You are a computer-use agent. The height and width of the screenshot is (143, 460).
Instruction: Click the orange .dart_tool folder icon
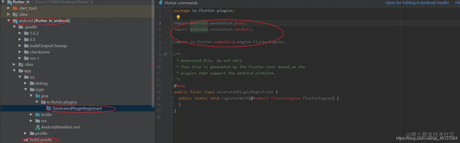click(x=15, y=8)
